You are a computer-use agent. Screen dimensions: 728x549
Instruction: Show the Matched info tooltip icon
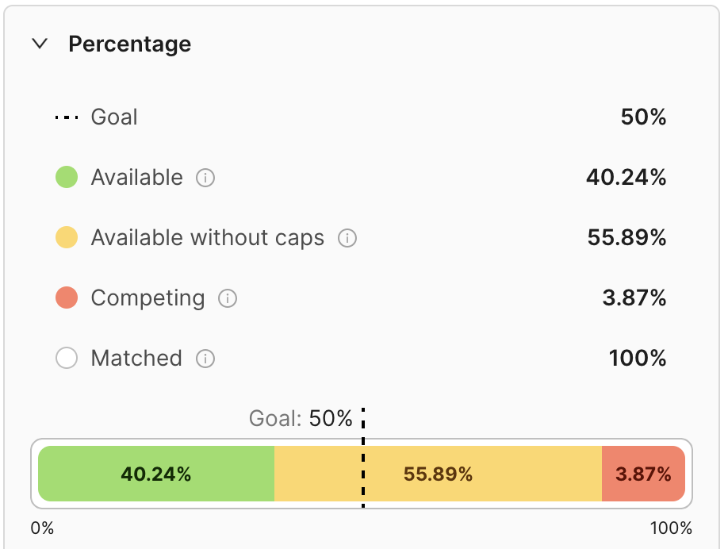pyautogui.click(x=205, y=359)
